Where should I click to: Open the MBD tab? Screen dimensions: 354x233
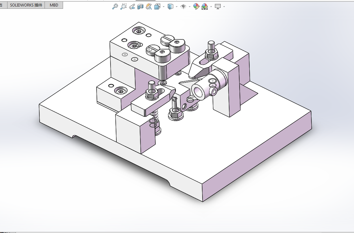pyautogui.click(x=54, y=5)
